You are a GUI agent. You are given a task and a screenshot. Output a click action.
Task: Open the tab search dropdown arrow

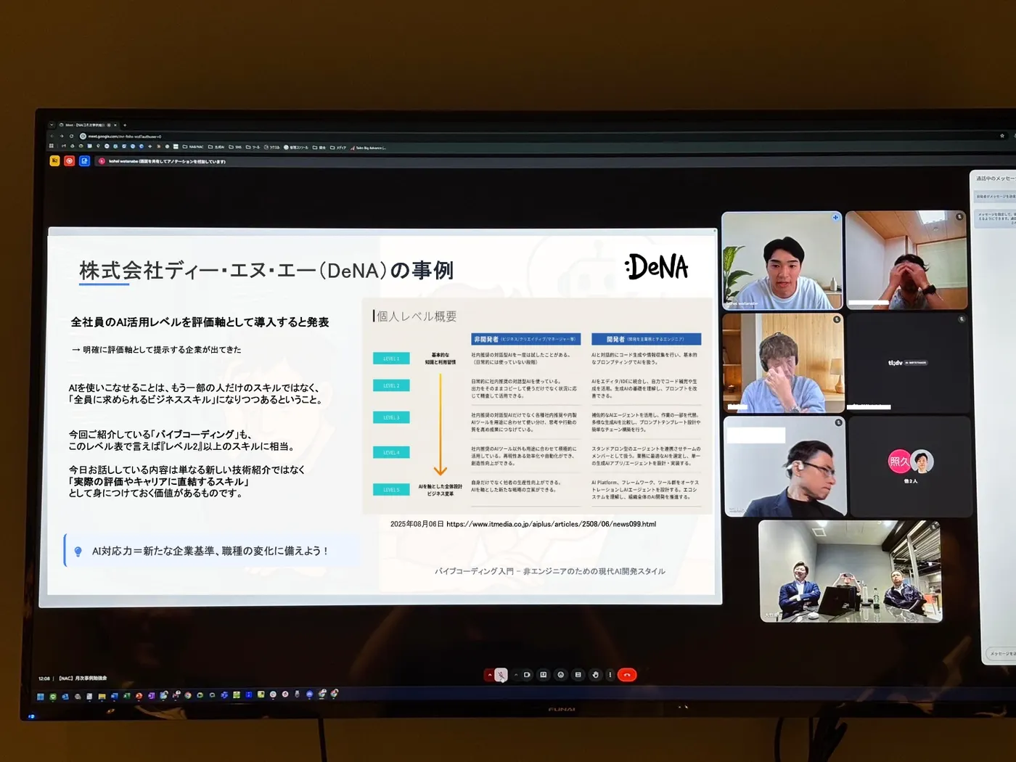[x=52, y=125]
